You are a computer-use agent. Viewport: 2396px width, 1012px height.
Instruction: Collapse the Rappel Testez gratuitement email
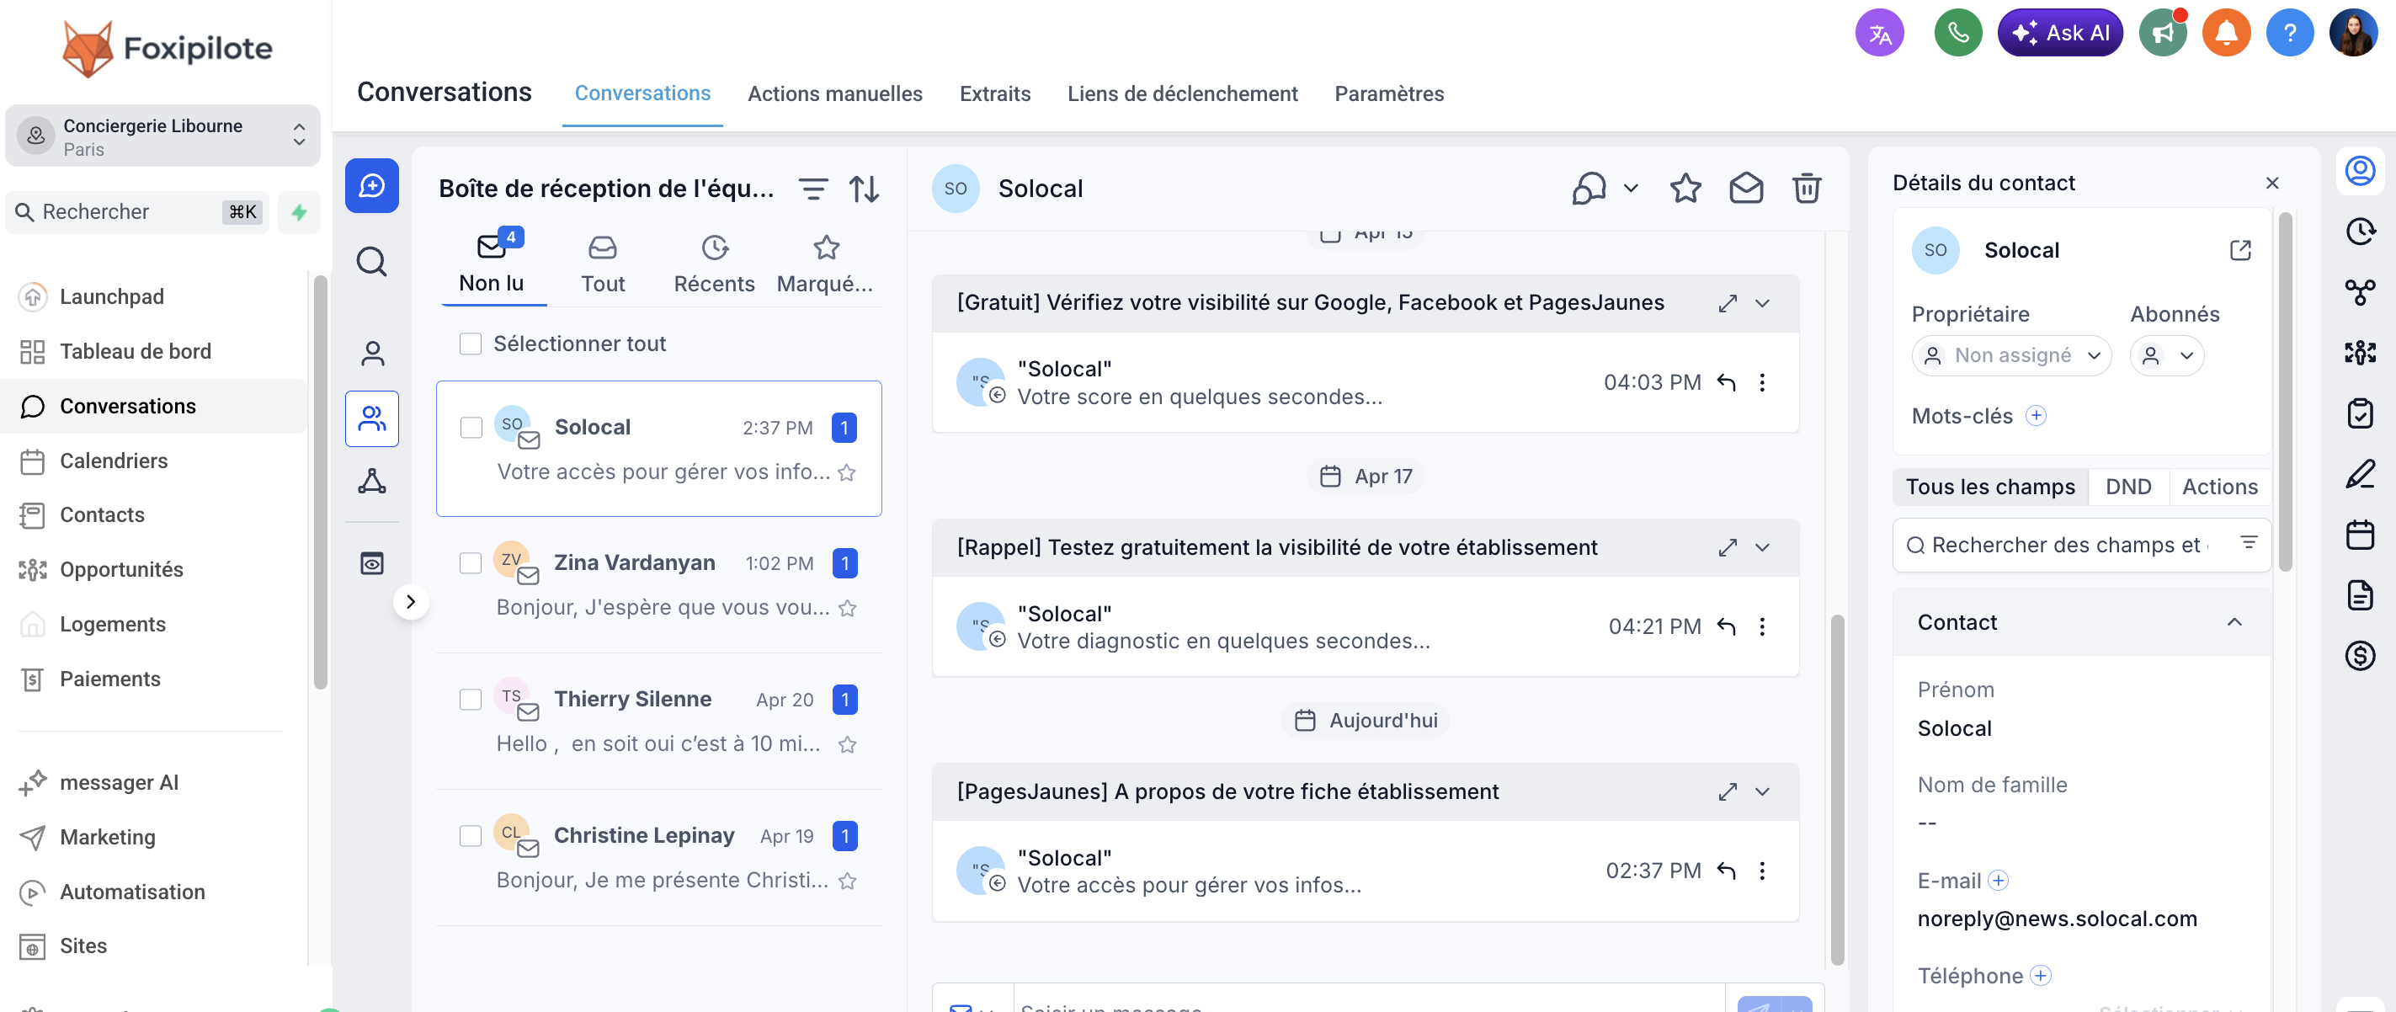coord(1762,548)
